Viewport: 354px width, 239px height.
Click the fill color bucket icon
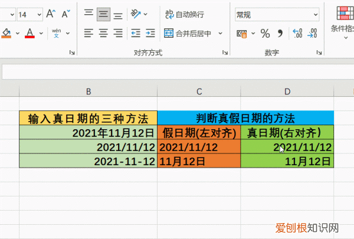[6, 33]
